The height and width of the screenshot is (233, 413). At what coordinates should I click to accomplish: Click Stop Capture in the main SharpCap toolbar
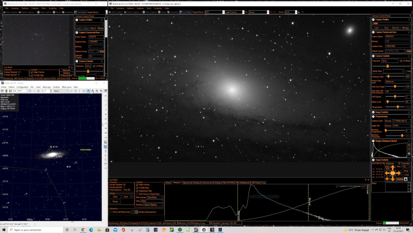pyautogui.click(x=150, y=12)
